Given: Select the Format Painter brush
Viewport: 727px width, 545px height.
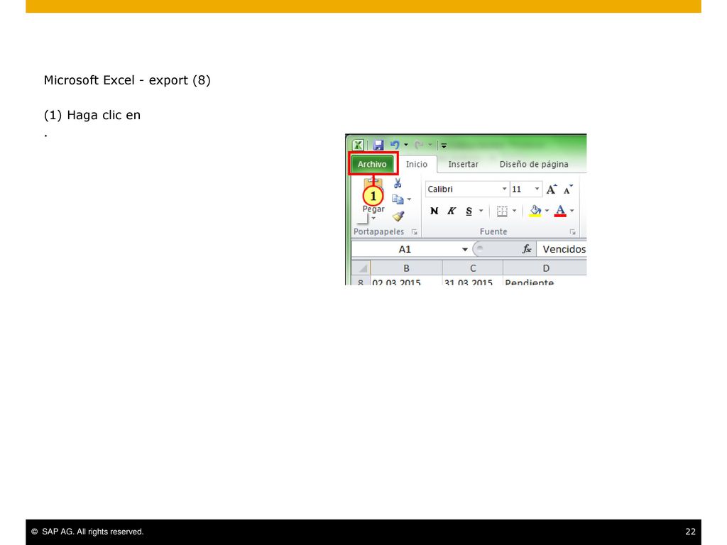Looking at the screenshot, I should [x=398, y=216].
